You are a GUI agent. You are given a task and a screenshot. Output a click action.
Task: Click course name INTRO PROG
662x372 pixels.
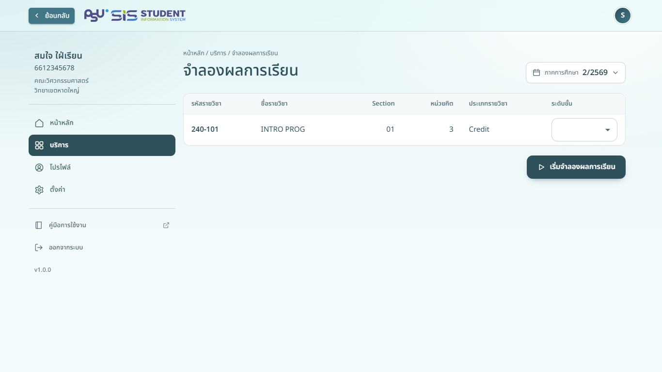click(x=283, y=129)
